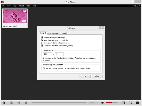This screenshot has width=142, height=106.
Task: Open the Play menu
Action: 14,6
